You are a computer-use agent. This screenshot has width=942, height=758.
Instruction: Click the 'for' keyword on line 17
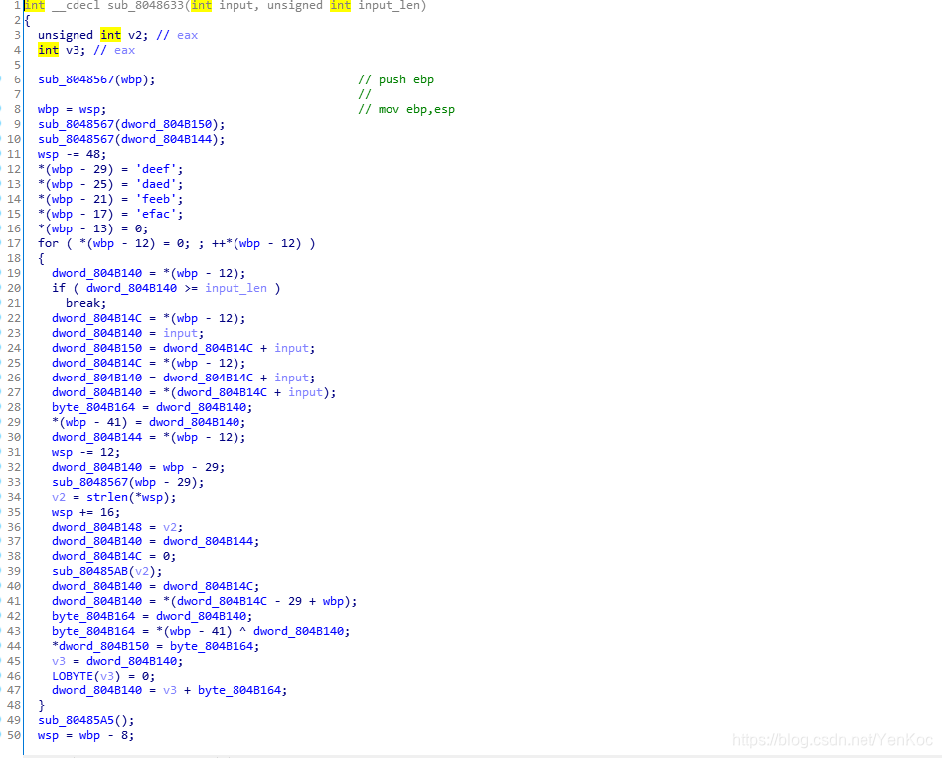(x=48, y=243)
